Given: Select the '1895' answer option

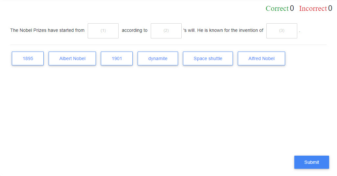Looking at the screenshot, I should click(28, 58).
